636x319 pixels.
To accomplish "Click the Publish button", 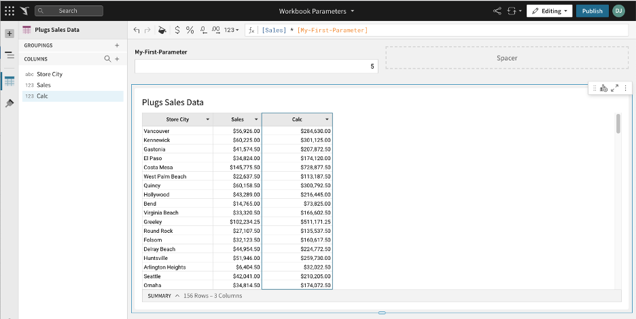I will pos(592,11).
